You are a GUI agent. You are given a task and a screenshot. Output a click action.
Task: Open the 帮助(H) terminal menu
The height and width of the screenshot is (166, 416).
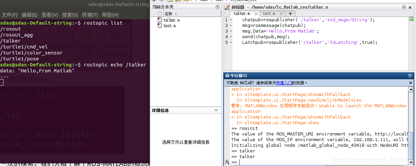[x=110, y=15]
